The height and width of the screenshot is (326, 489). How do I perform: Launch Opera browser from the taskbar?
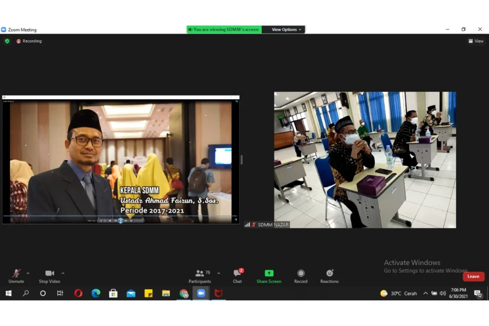point(78,293)
